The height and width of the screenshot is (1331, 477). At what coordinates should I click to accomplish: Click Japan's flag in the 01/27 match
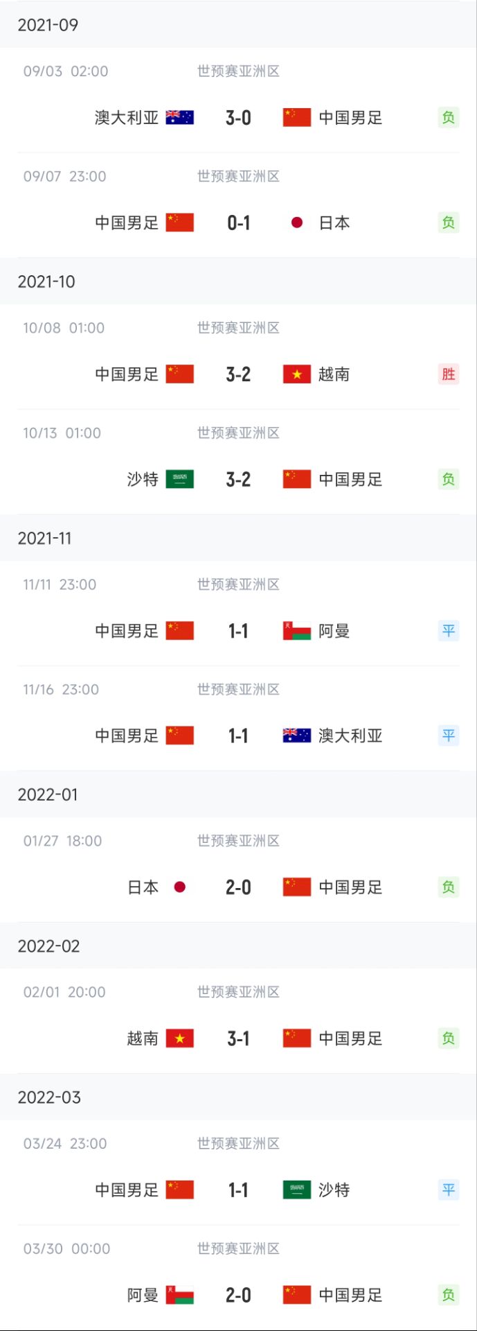[x=180, y=887]
